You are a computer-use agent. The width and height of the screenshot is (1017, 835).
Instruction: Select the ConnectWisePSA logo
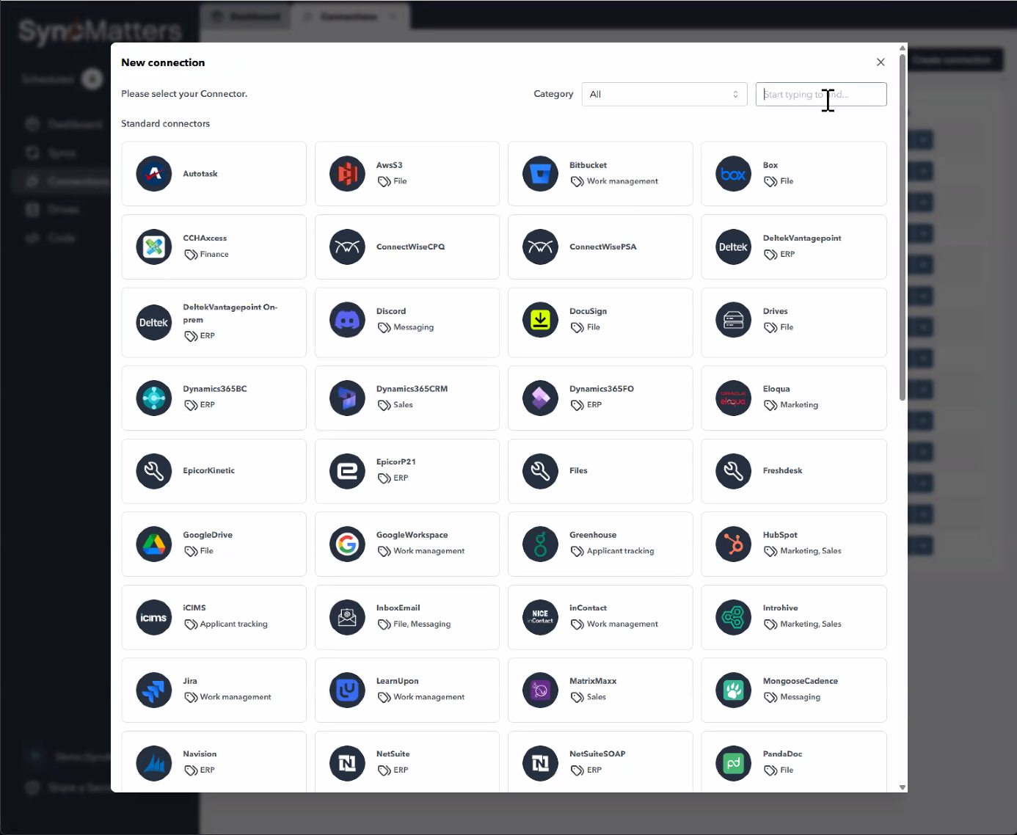tap(540, 247)
